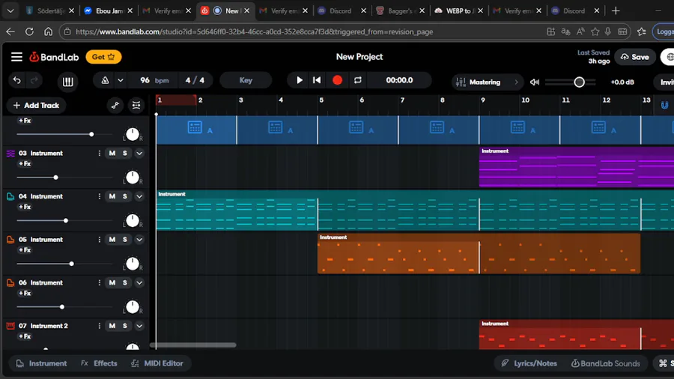Expand track 06 Instrument chevron
This screenshot has height=379, width=674.
[x=139, y=282]
